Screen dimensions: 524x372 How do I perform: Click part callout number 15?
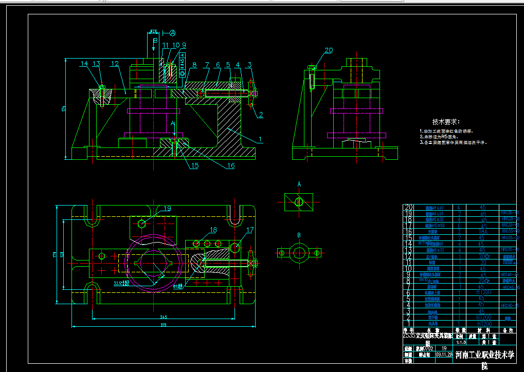[x=194, y=165]
